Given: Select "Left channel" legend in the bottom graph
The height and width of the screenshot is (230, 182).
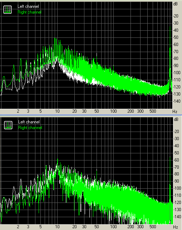Looking at the screenshot, I should tap(29, 122).
